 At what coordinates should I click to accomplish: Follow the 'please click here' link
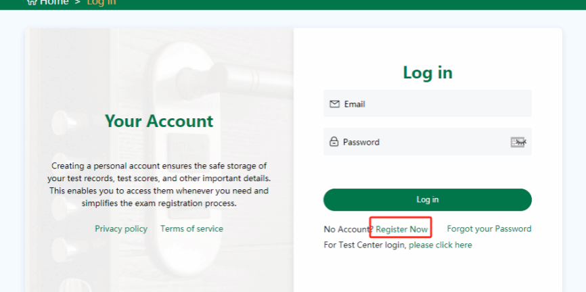coord(441,245)
